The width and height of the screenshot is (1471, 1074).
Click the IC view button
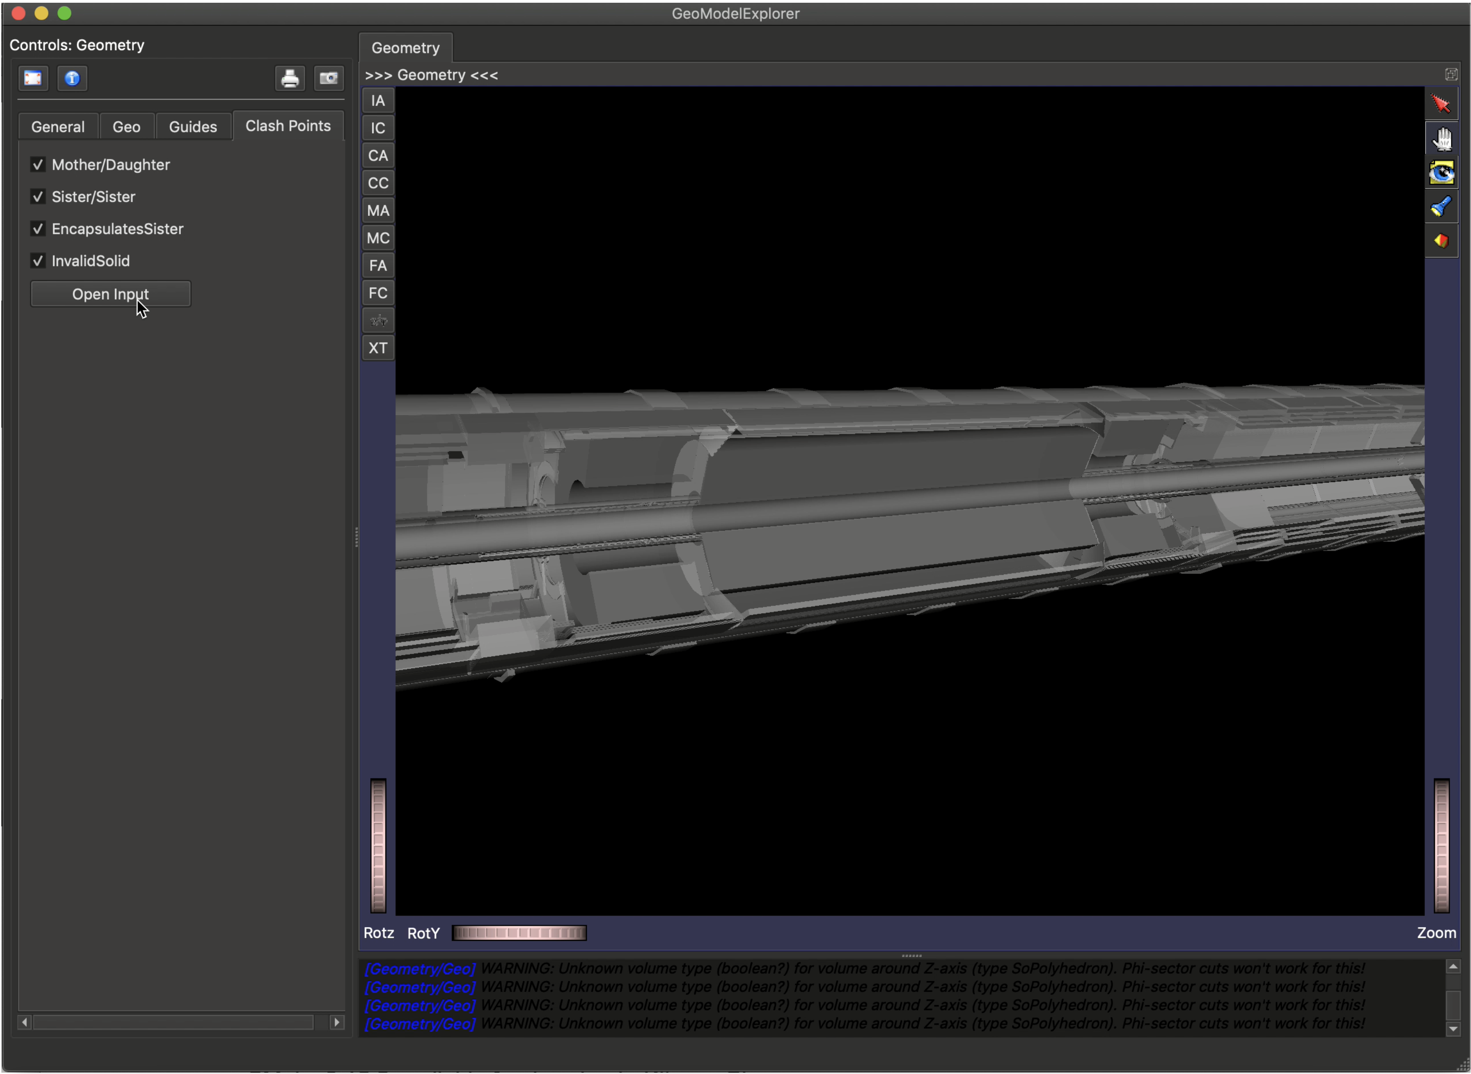pyautogui.click(x=378, y=128)
